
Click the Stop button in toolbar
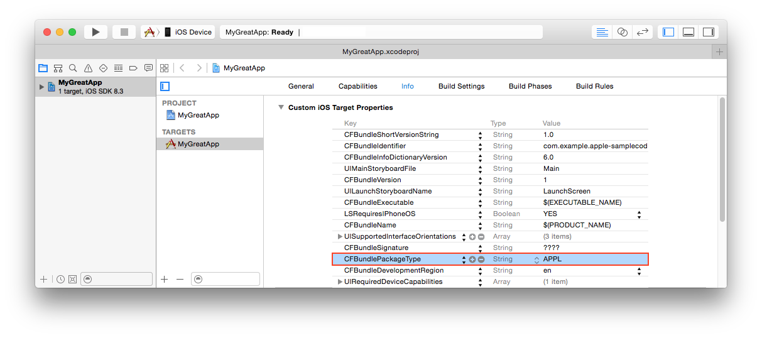(124, 32)
